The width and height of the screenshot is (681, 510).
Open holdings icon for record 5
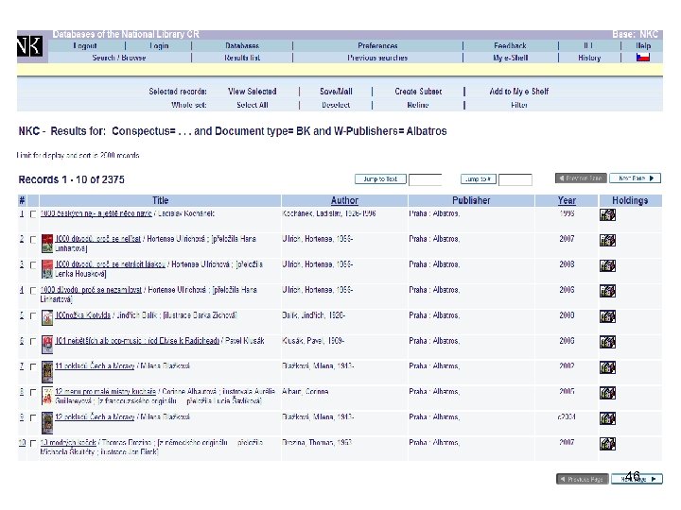pyautogui.click(x=607, y=316)
